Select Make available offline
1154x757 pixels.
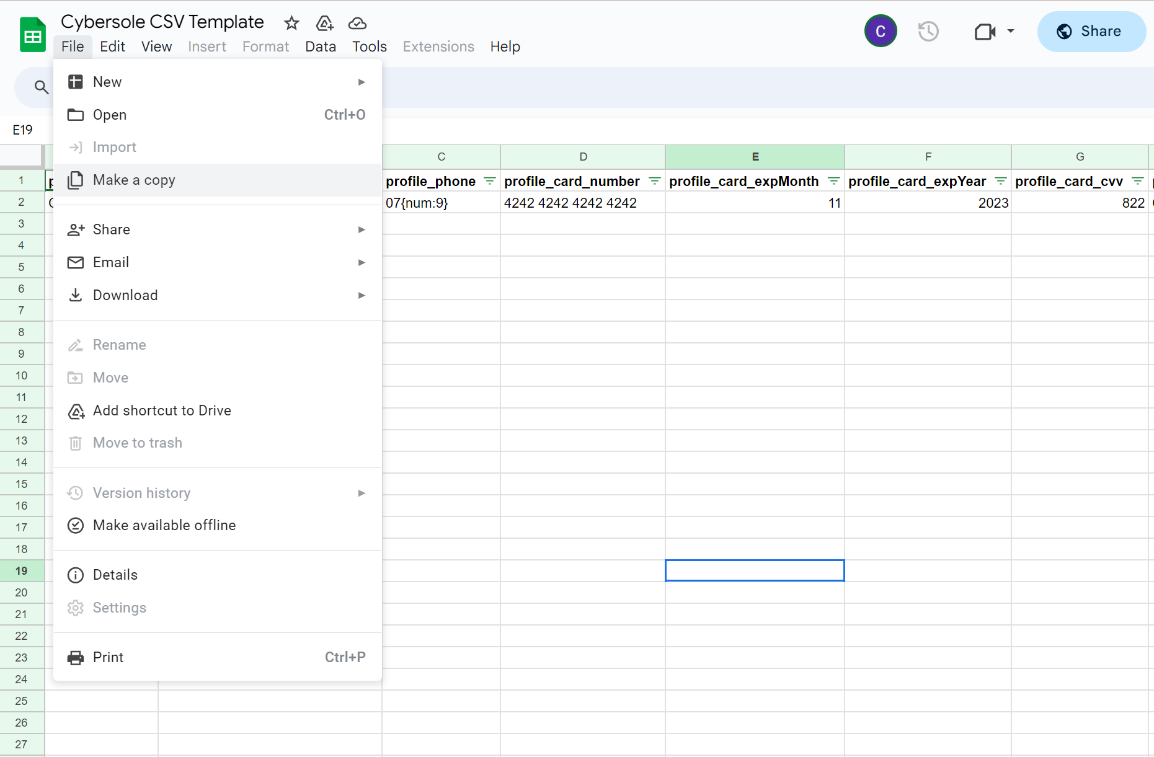point(218,525)
